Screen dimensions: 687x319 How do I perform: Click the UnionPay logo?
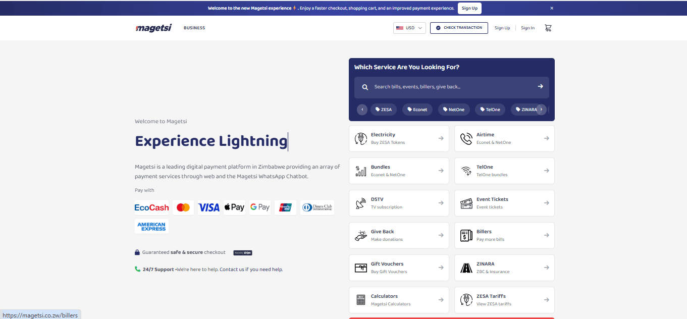pos(286,207)
